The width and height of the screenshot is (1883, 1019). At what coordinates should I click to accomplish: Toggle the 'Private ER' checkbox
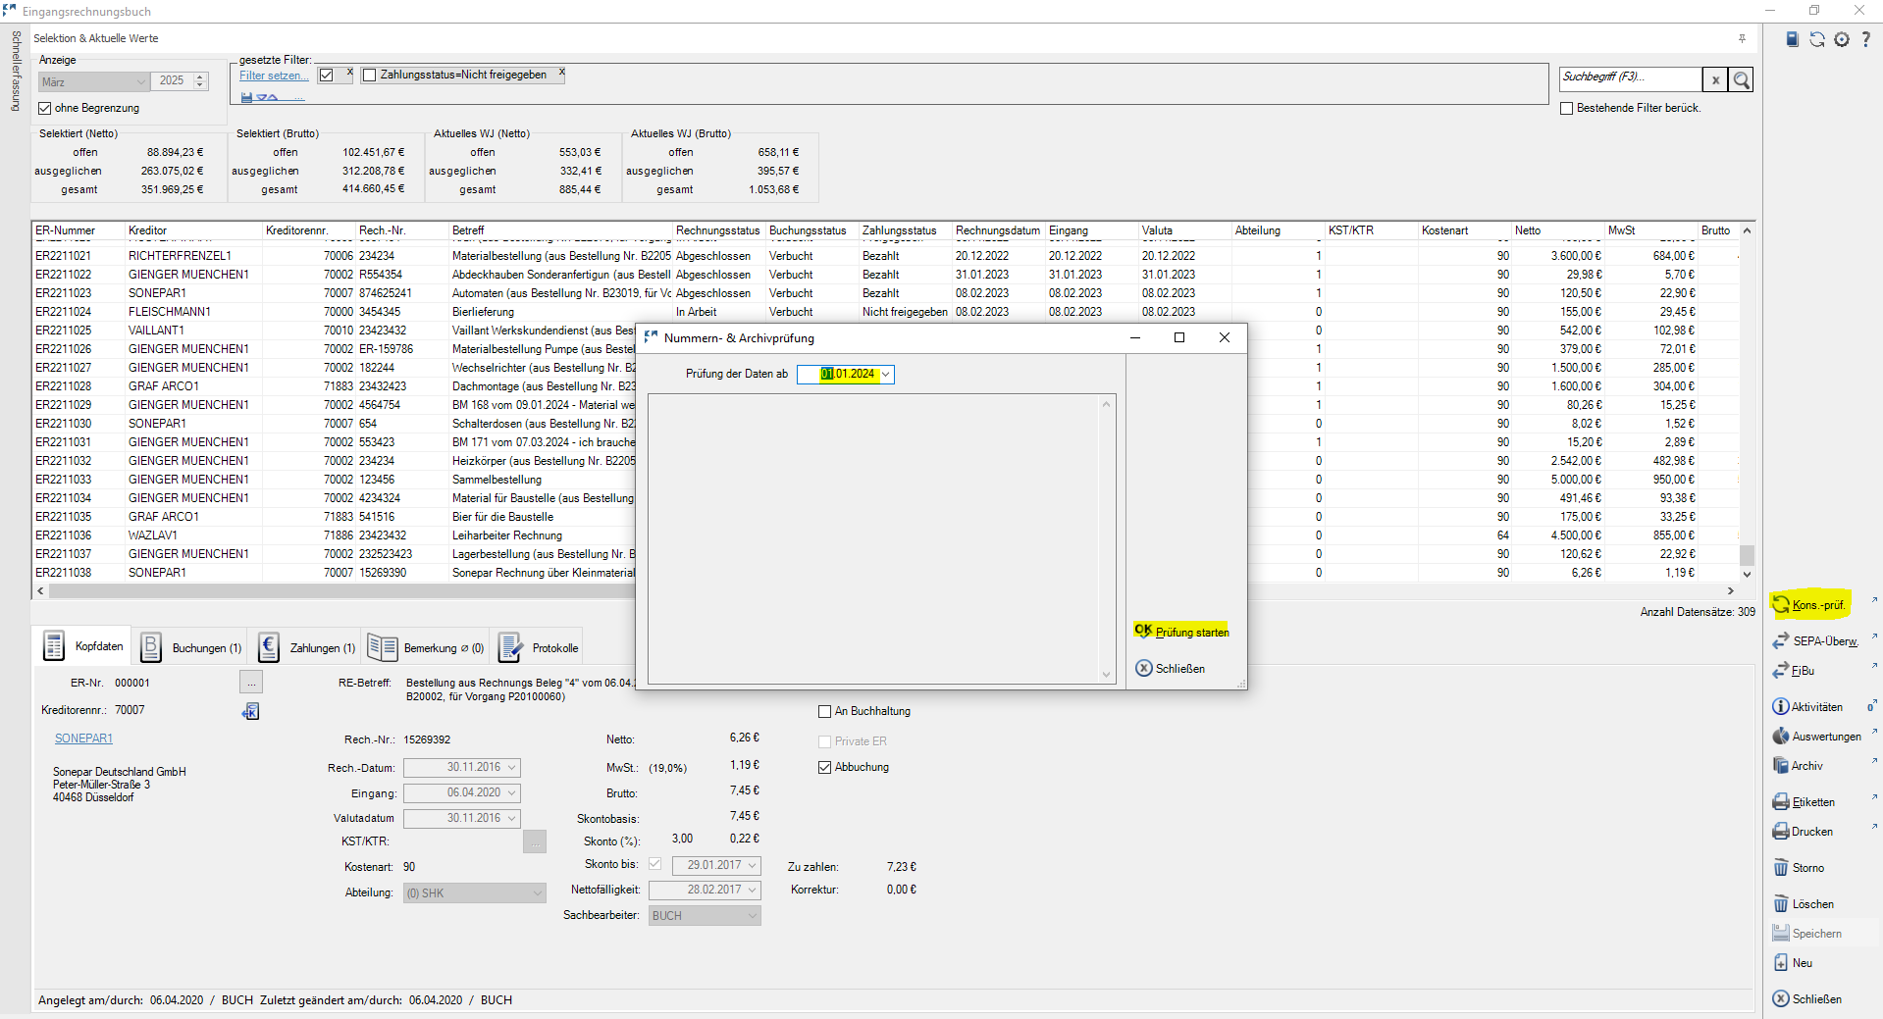click(824, 741)
